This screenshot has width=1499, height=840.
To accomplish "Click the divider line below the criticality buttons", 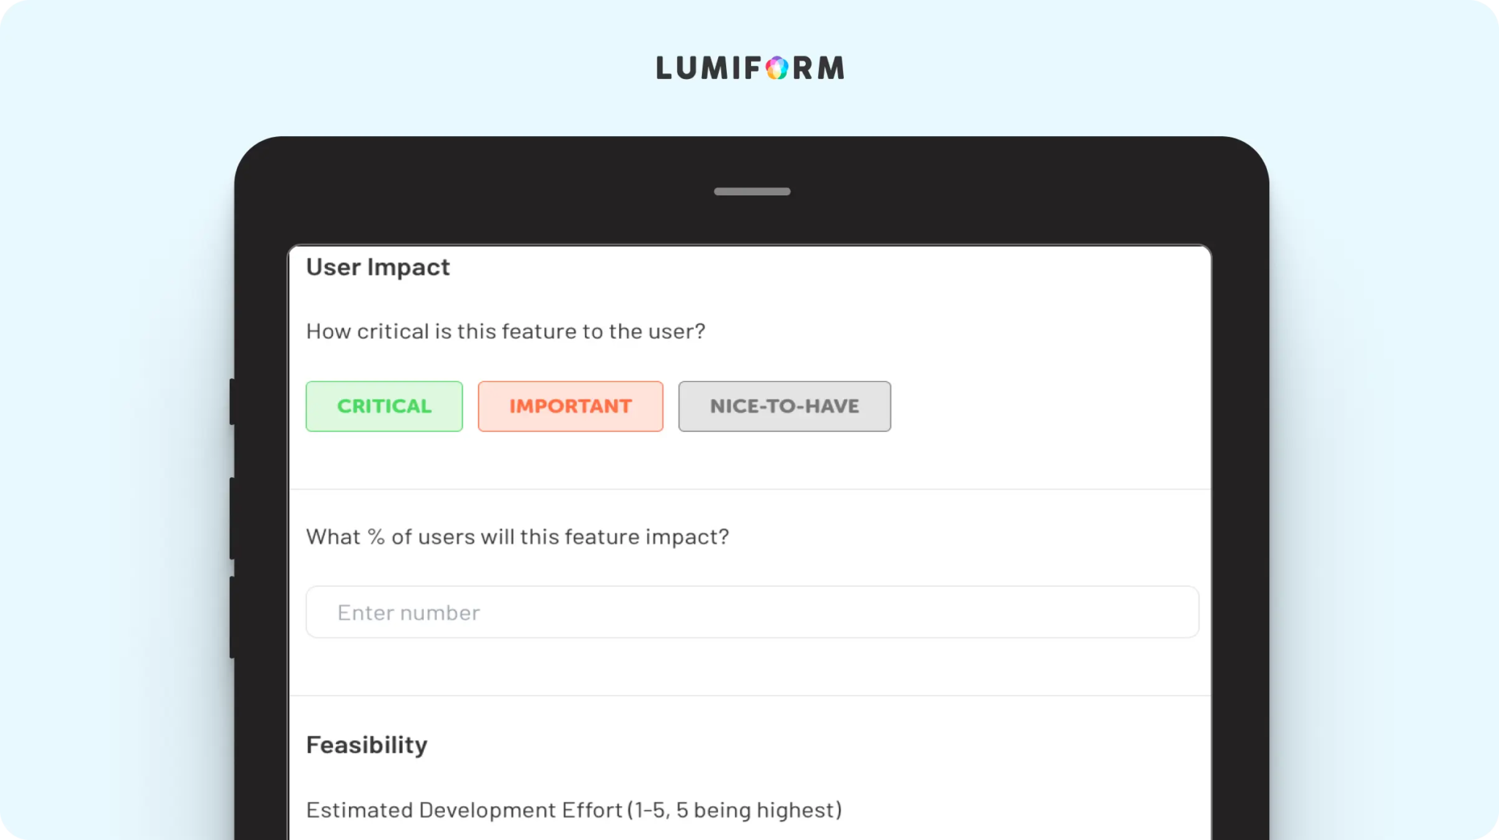I will point(750,489).
